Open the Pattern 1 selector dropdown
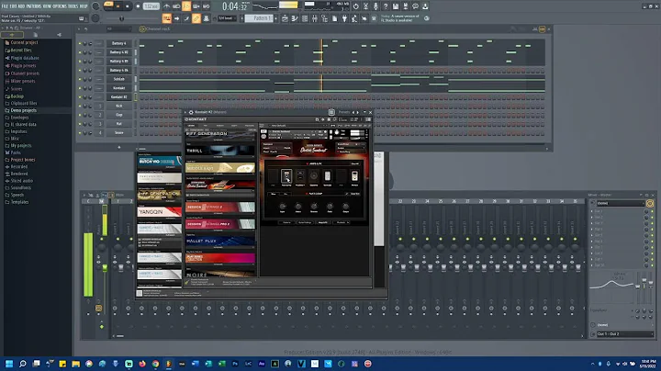 [x=258, y=18]
